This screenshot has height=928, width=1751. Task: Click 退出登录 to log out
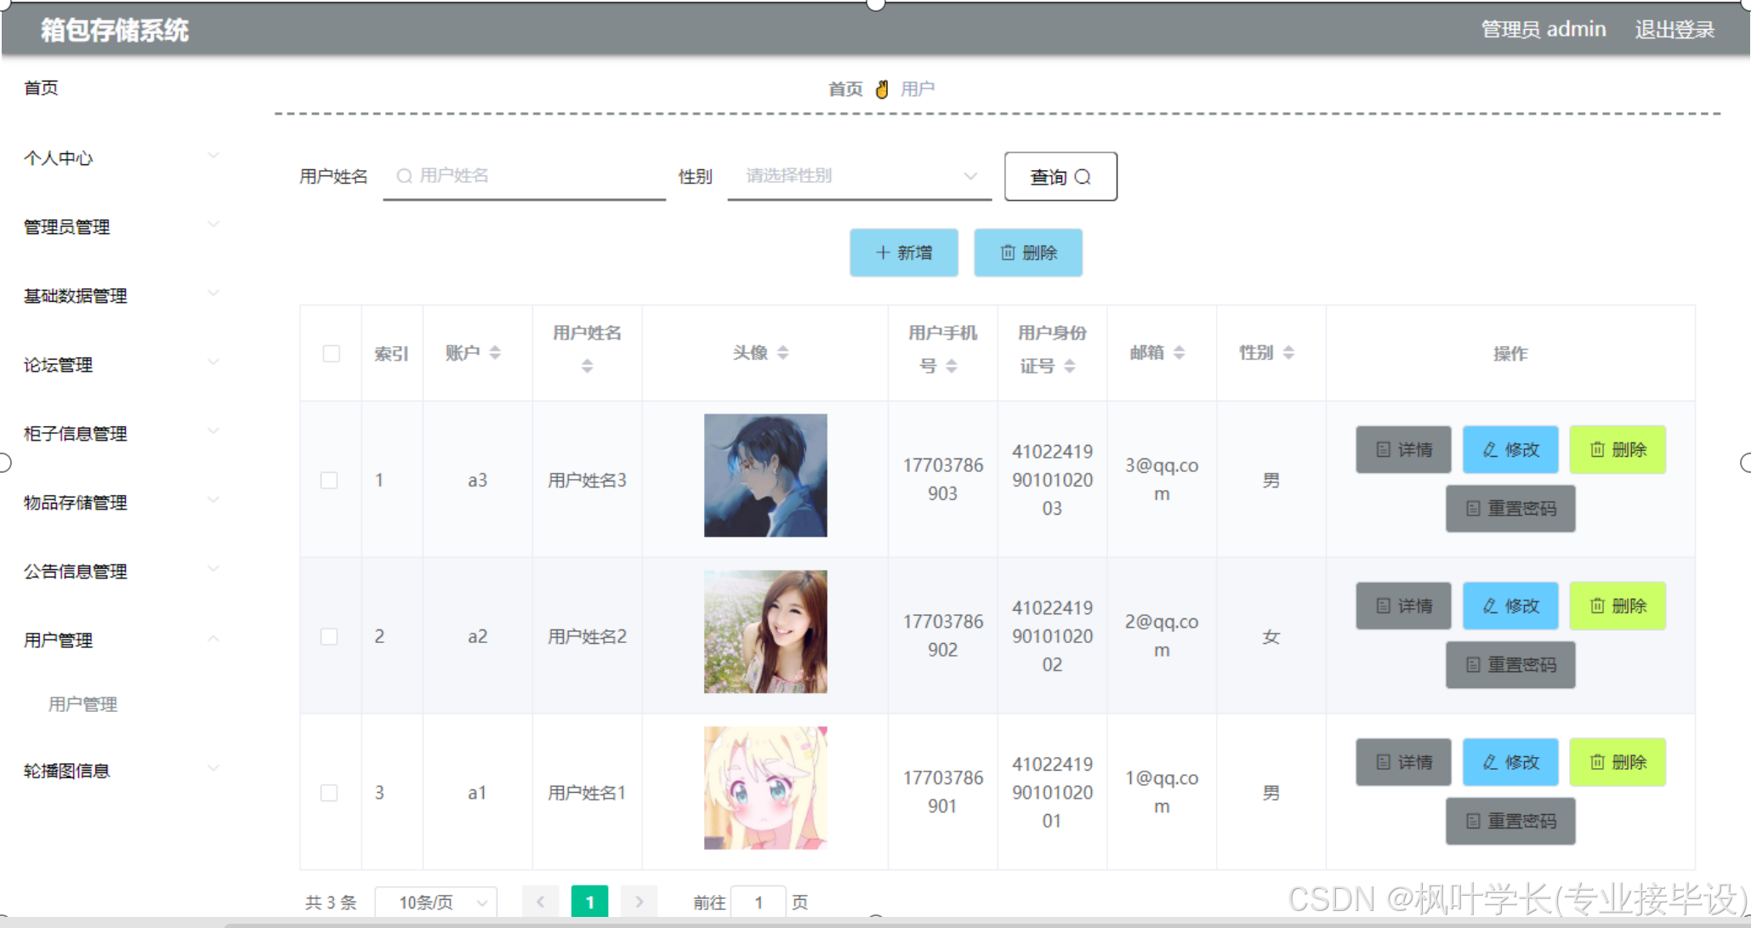coord(1674,30)
